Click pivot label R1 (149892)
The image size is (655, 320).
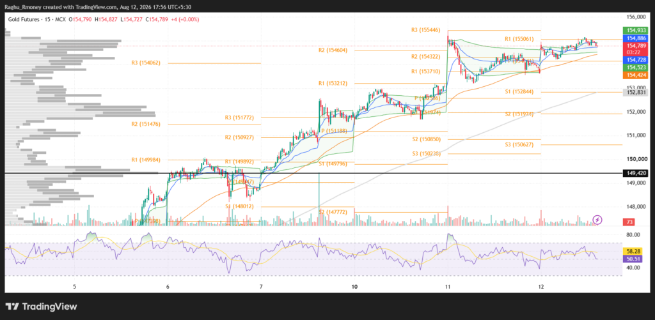coord(239,162)
